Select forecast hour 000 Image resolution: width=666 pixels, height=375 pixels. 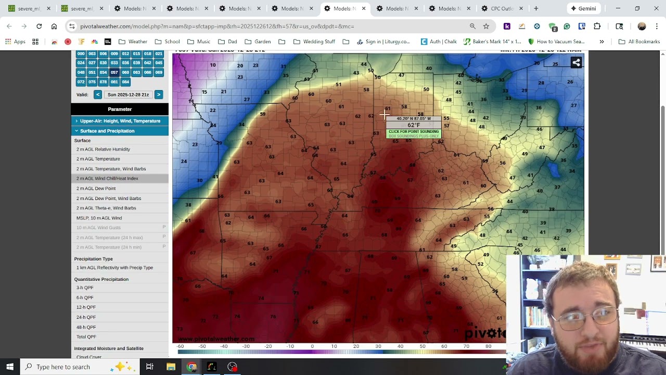[x=81, y=54]
